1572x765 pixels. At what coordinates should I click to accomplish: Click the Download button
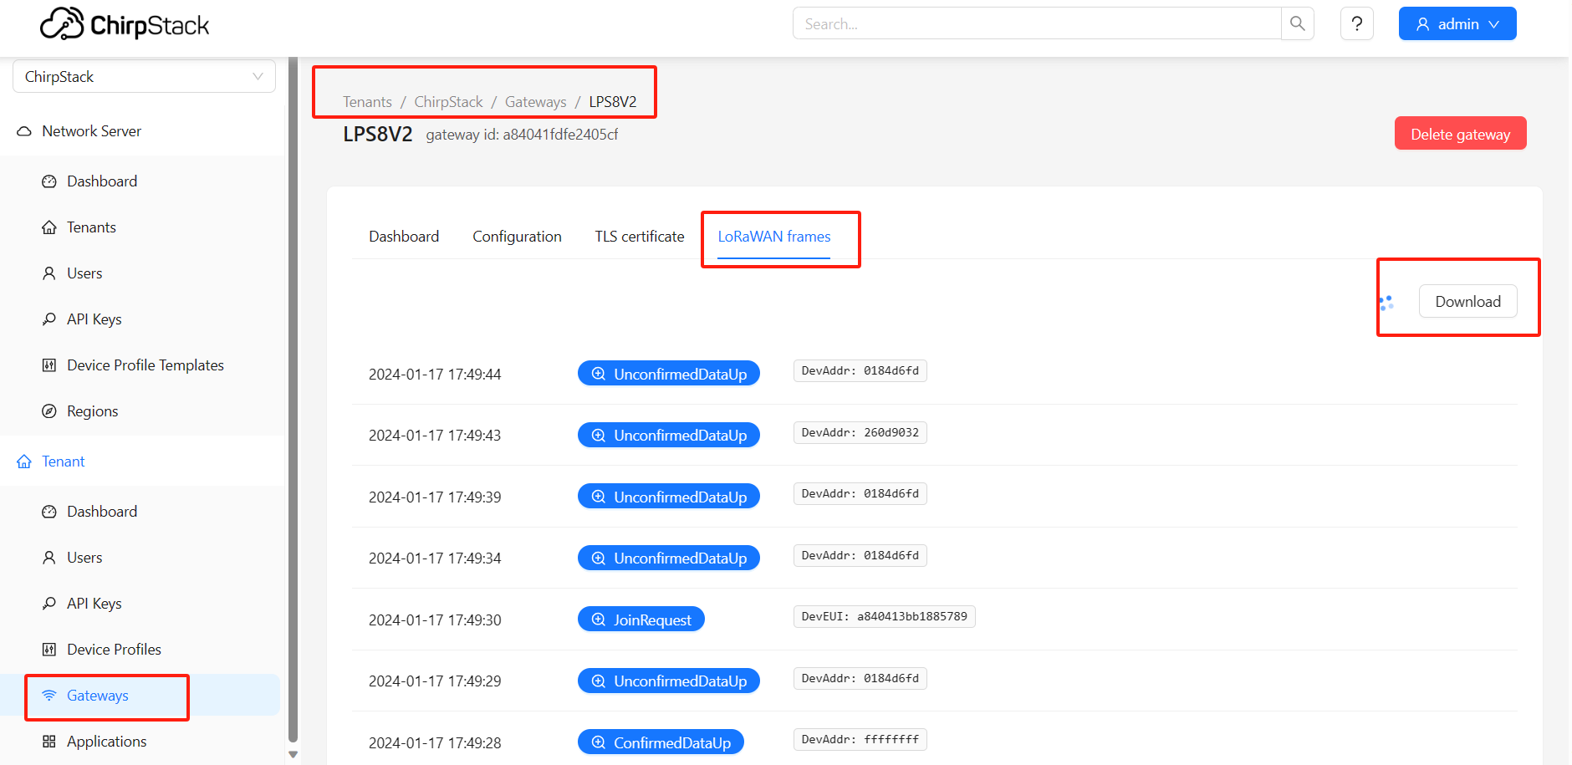pos(1467,302)
